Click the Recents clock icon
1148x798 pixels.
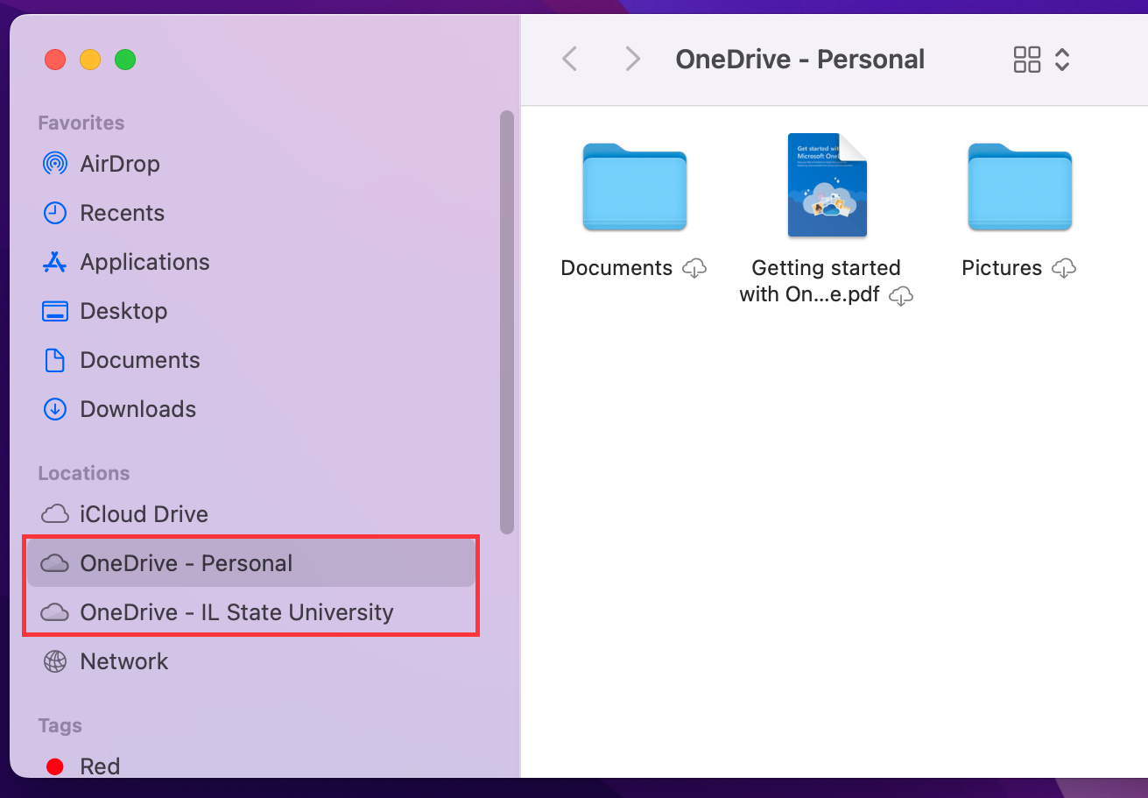point(54,213)
